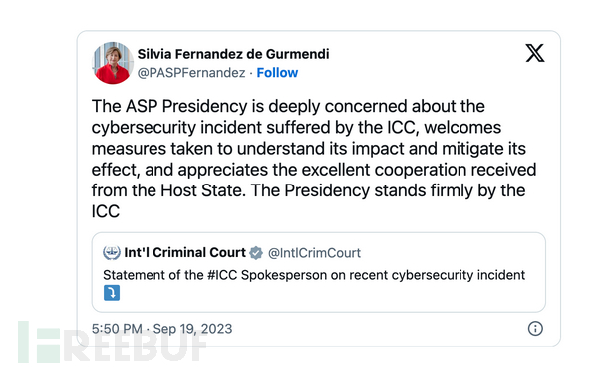
Task: Follow the @PASPFernandez account
Action: (x=277, y=73)
